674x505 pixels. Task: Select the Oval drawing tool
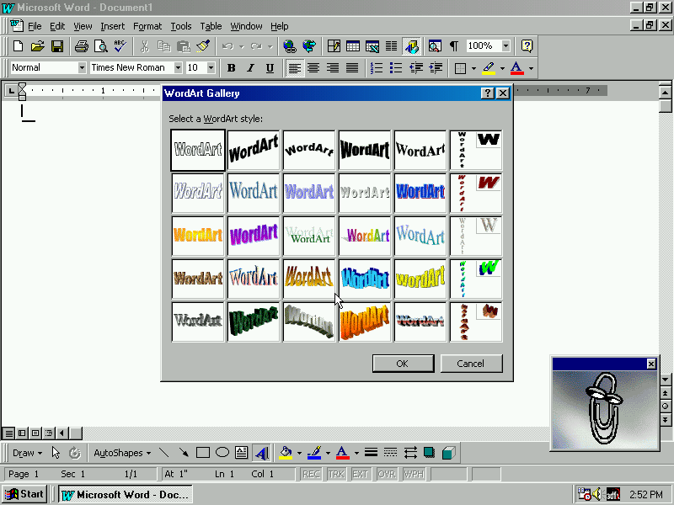tap(222, 453)
